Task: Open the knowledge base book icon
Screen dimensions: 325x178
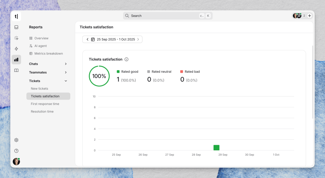Action: tap(16, 70)
